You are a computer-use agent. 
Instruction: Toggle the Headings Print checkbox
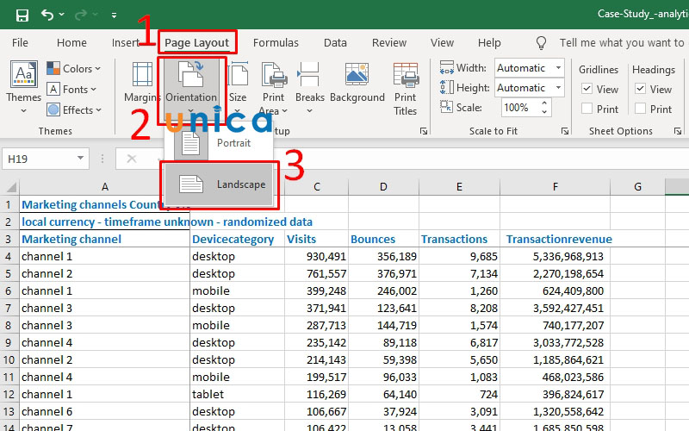(640, 109)
